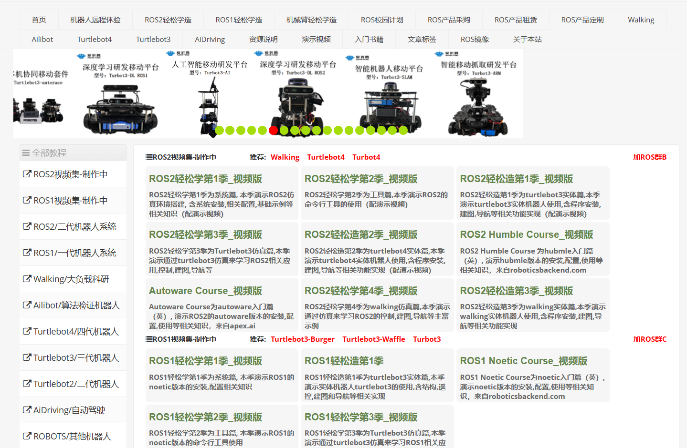Go to the 首页 navigation tab
Image resolution: width=687 pixels, height=448 pixels.
coord(39,20)
